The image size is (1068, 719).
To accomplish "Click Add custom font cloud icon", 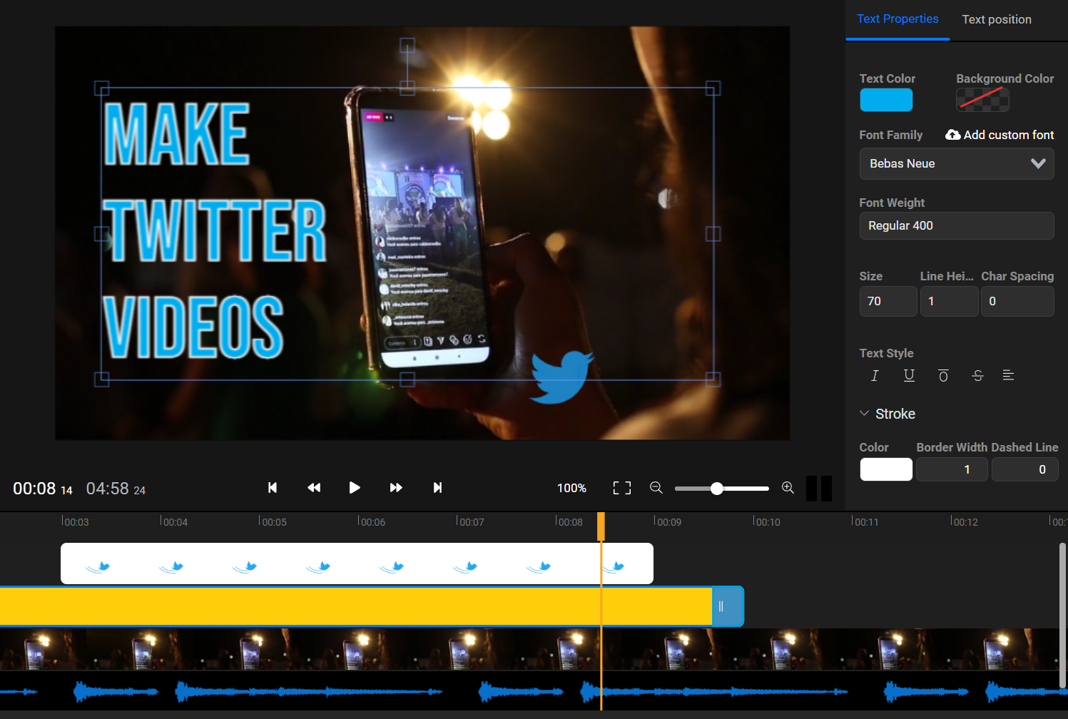I will pos(952,134).
